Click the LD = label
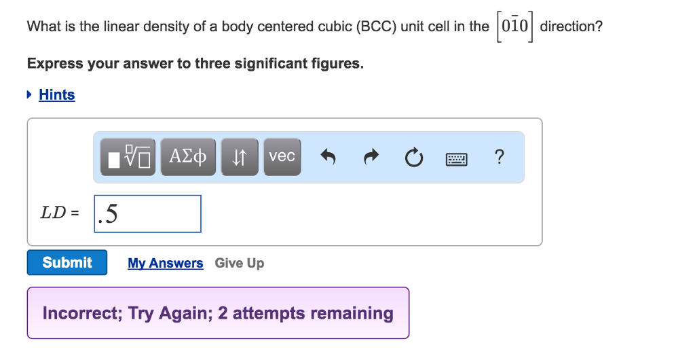The width and height of the screenshot is (695, 356). (x=60, y=213)
